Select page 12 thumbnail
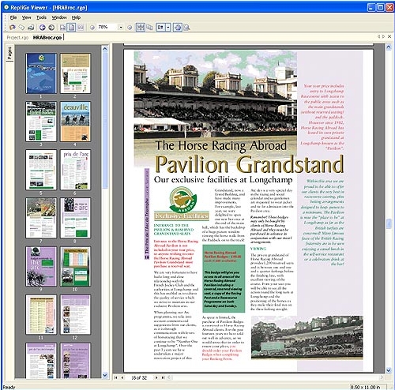395x390 pixels. pos(75,314)
